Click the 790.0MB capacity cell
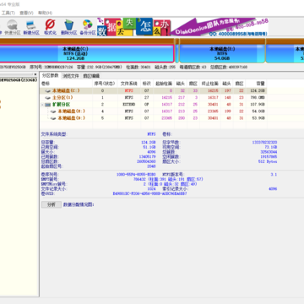 258,97
